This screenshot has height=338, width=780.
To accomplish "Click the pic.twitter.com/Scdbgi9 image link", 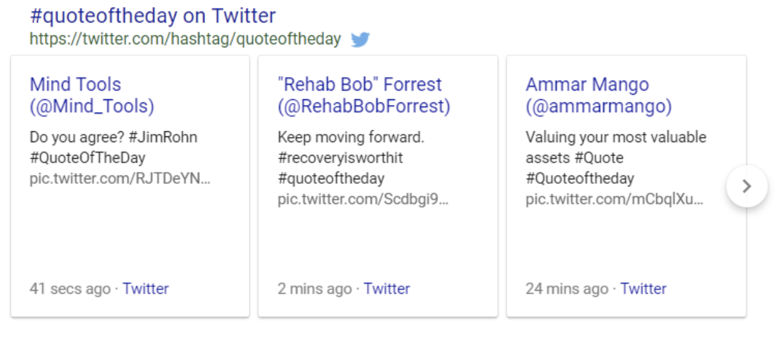I will 363,199.
